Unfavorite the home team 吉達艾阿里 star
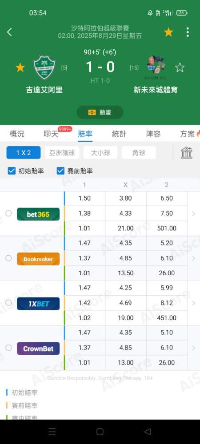Screen dimensions: 200x444 point(20,67)
